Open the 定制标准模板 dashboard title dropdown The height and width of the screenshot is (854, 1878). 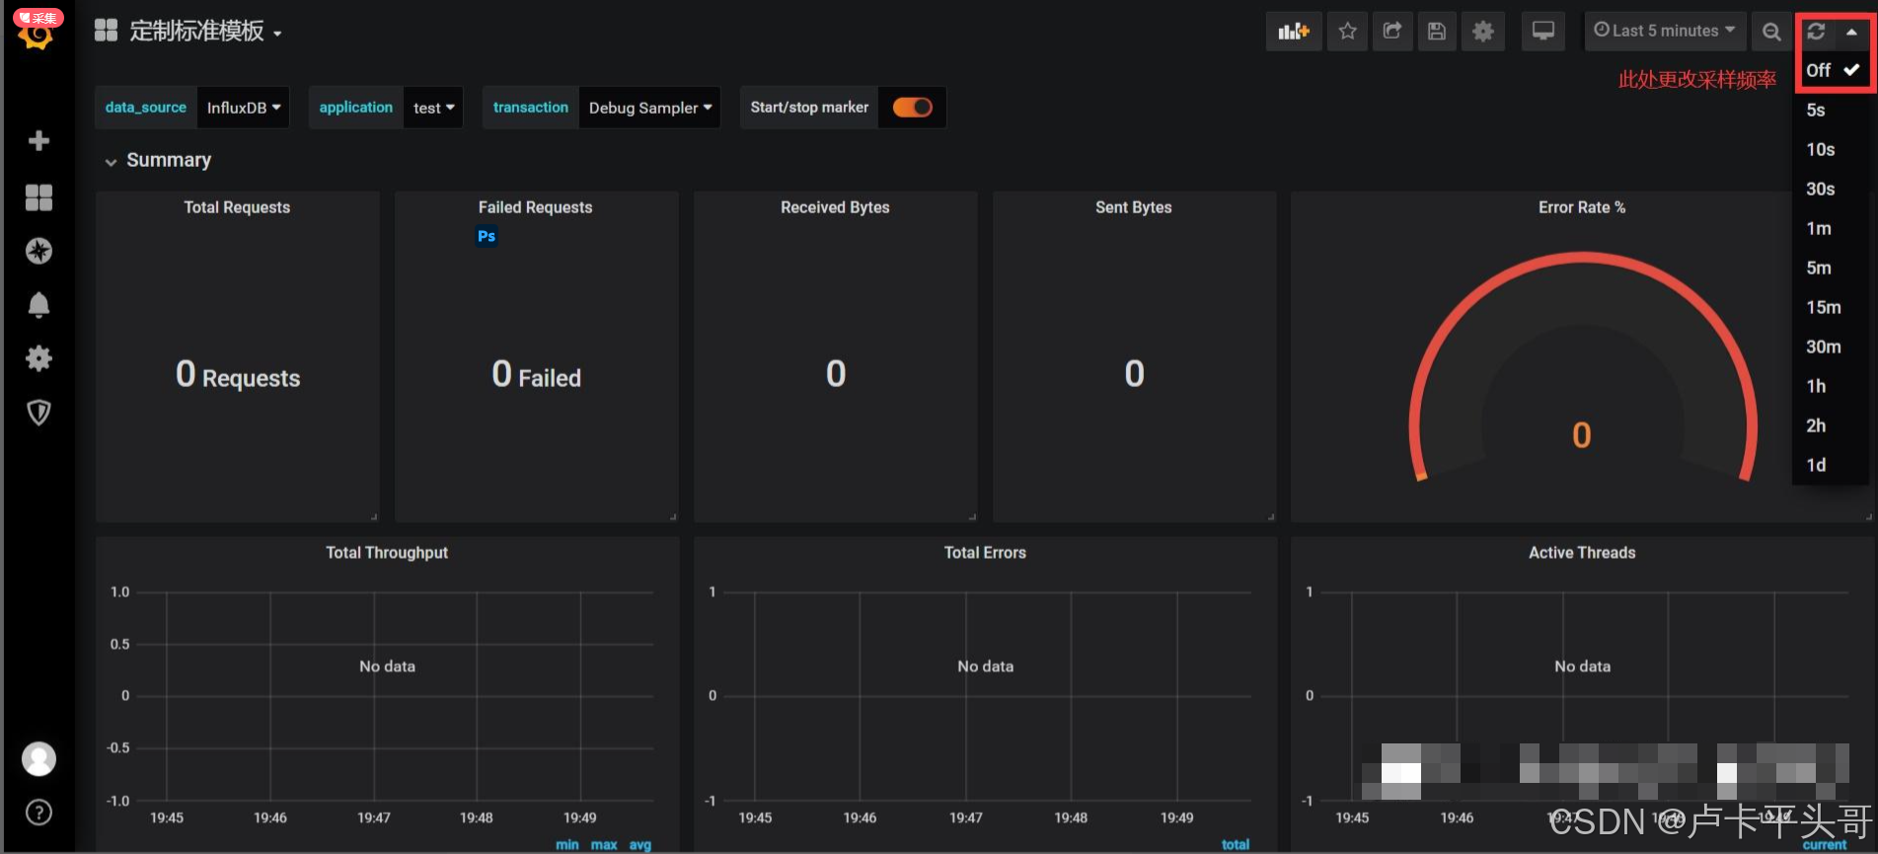click(x=206, y=32)
